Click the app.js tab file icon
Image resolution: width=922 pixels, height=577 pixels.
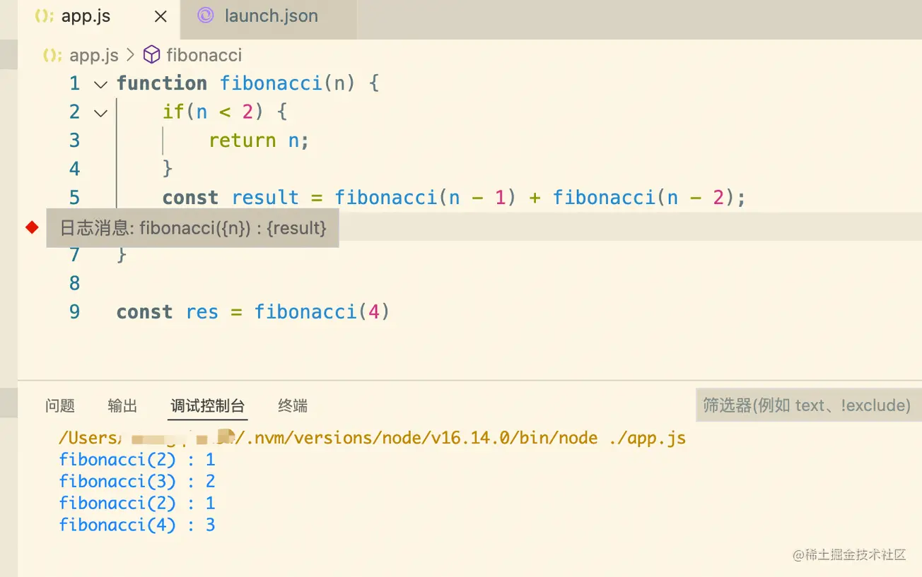tap(45, 16)
